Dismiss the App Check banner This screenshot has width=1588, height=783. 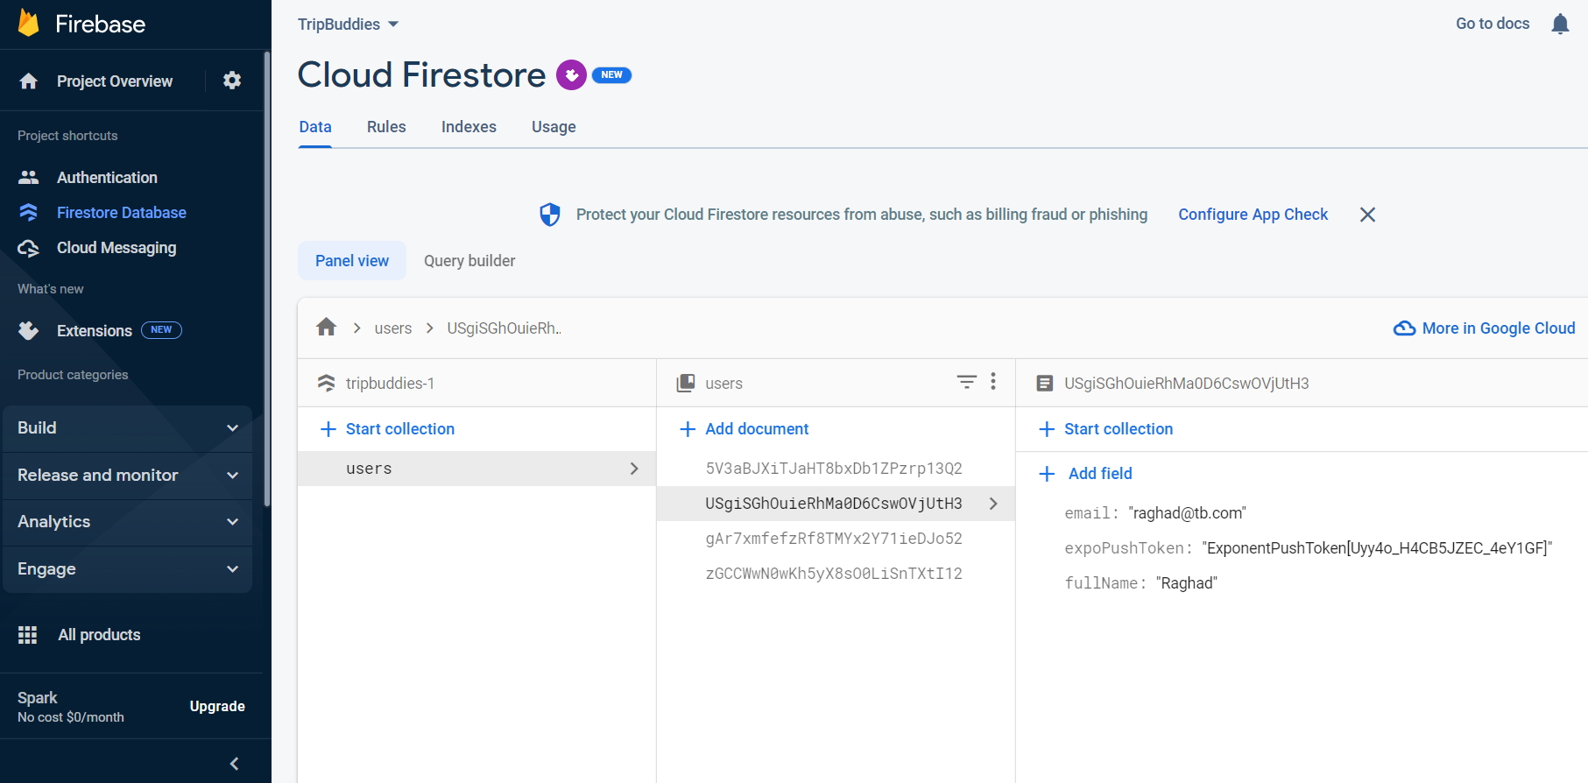coord(1367,215)
